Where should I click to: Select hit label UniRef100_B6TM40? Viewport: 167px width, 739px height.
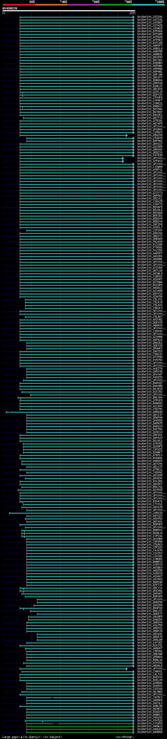150,109
